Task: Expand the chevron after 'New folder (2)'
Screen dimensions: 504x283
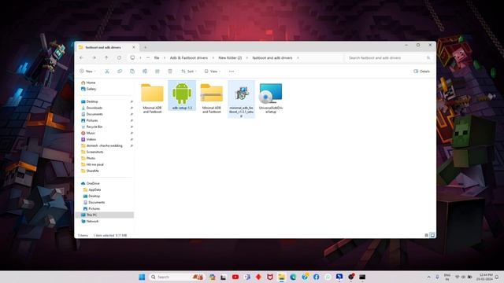Action: tap(246, 57)
